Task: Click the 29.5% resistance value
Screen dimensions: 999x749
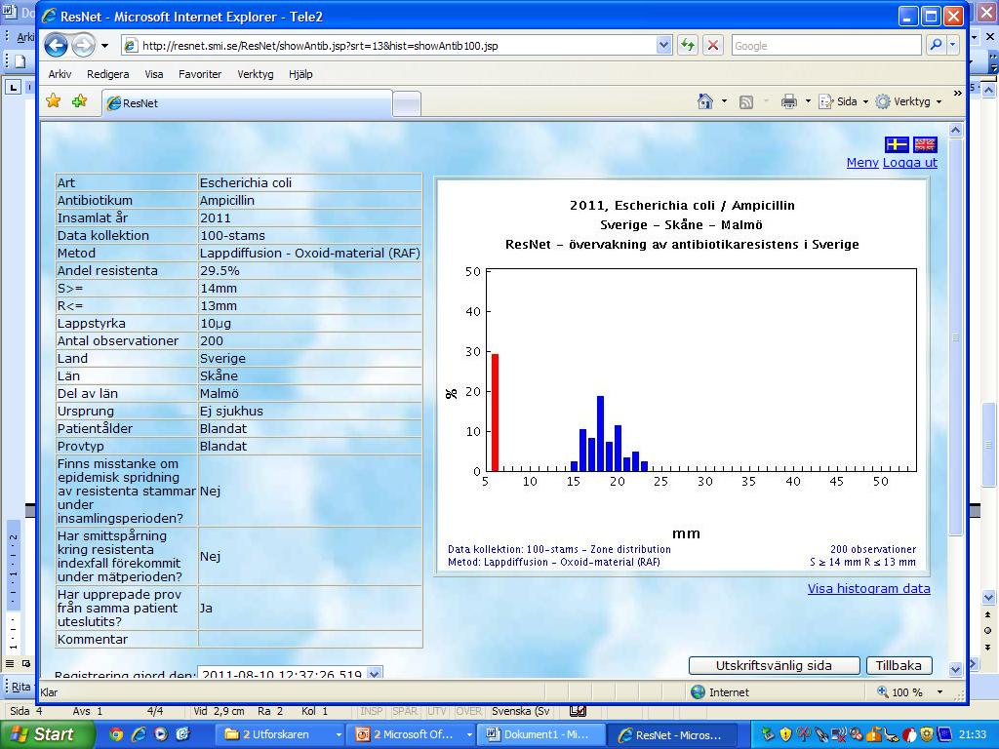Action: (220, 271)
